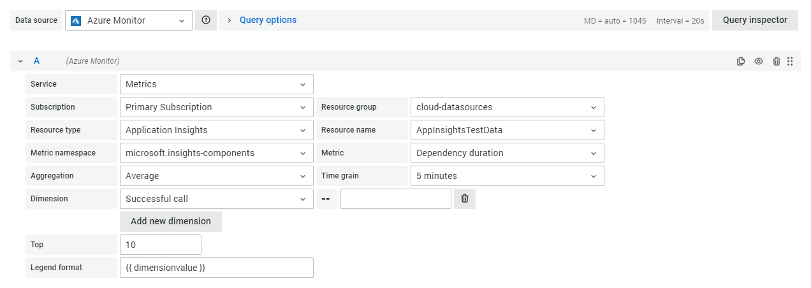Click the data source help icon
The width and height of the screenshot is (811, 288).
[x=206, y=20]
